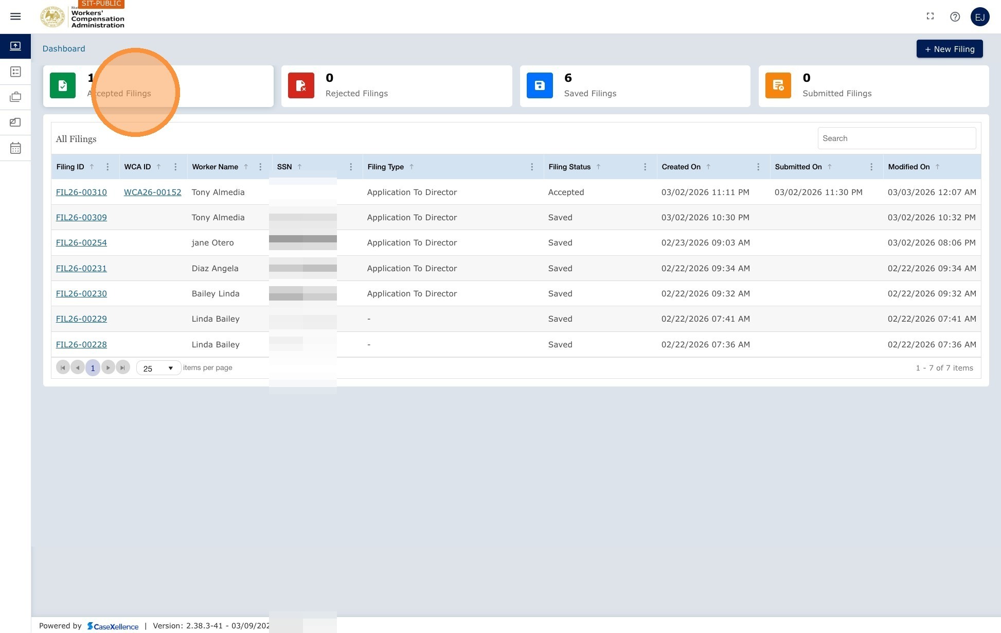Sort by Created On column header
The image size is (1001, 633).
click(x=681, y=167)
